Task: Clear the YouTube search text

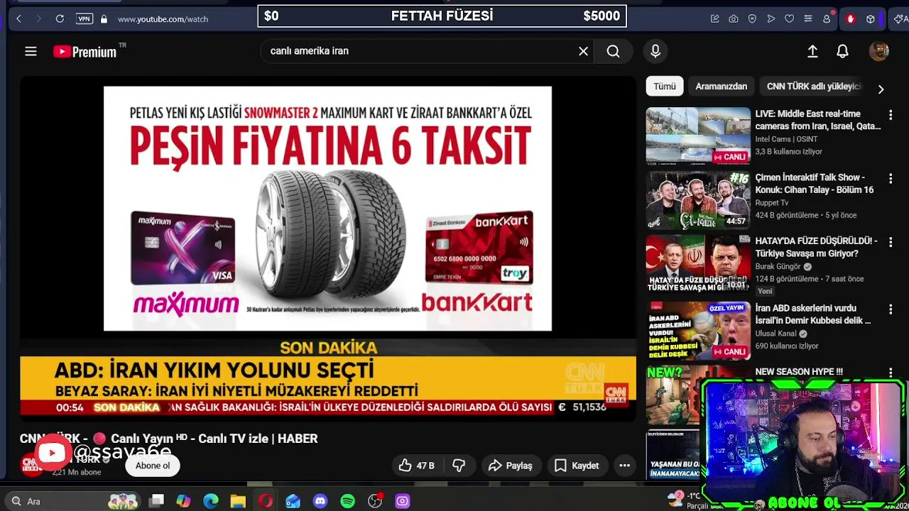Action: [583, 51]
